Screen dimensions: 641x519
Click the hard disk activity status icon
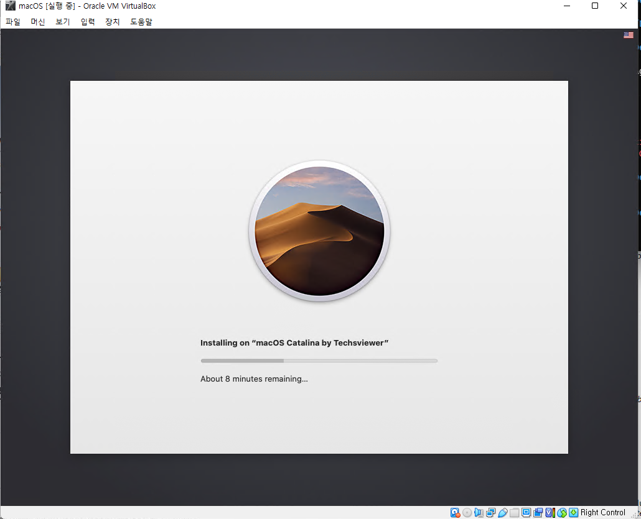(455, 512)
